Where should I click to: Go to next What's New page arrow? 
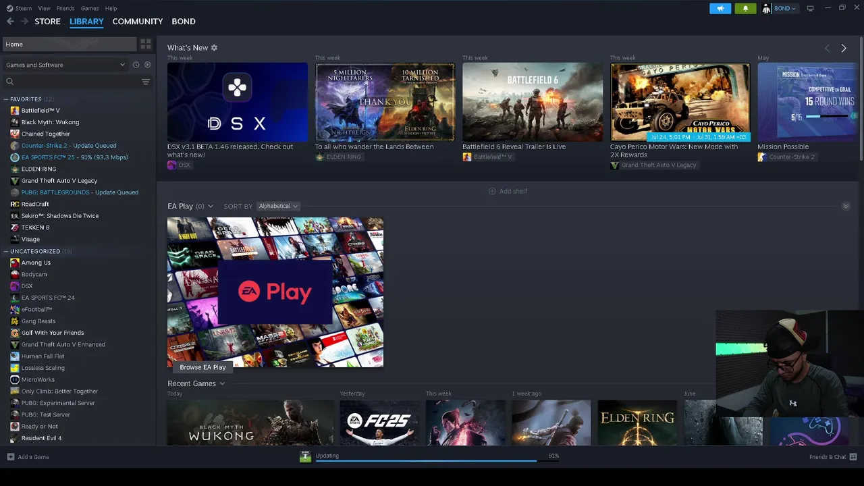[844, 48]
